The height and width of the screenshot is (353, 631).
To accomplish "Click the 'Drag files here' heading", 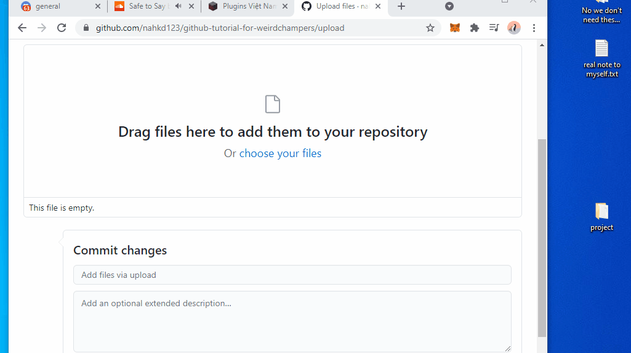I will (x=273, y=132).
